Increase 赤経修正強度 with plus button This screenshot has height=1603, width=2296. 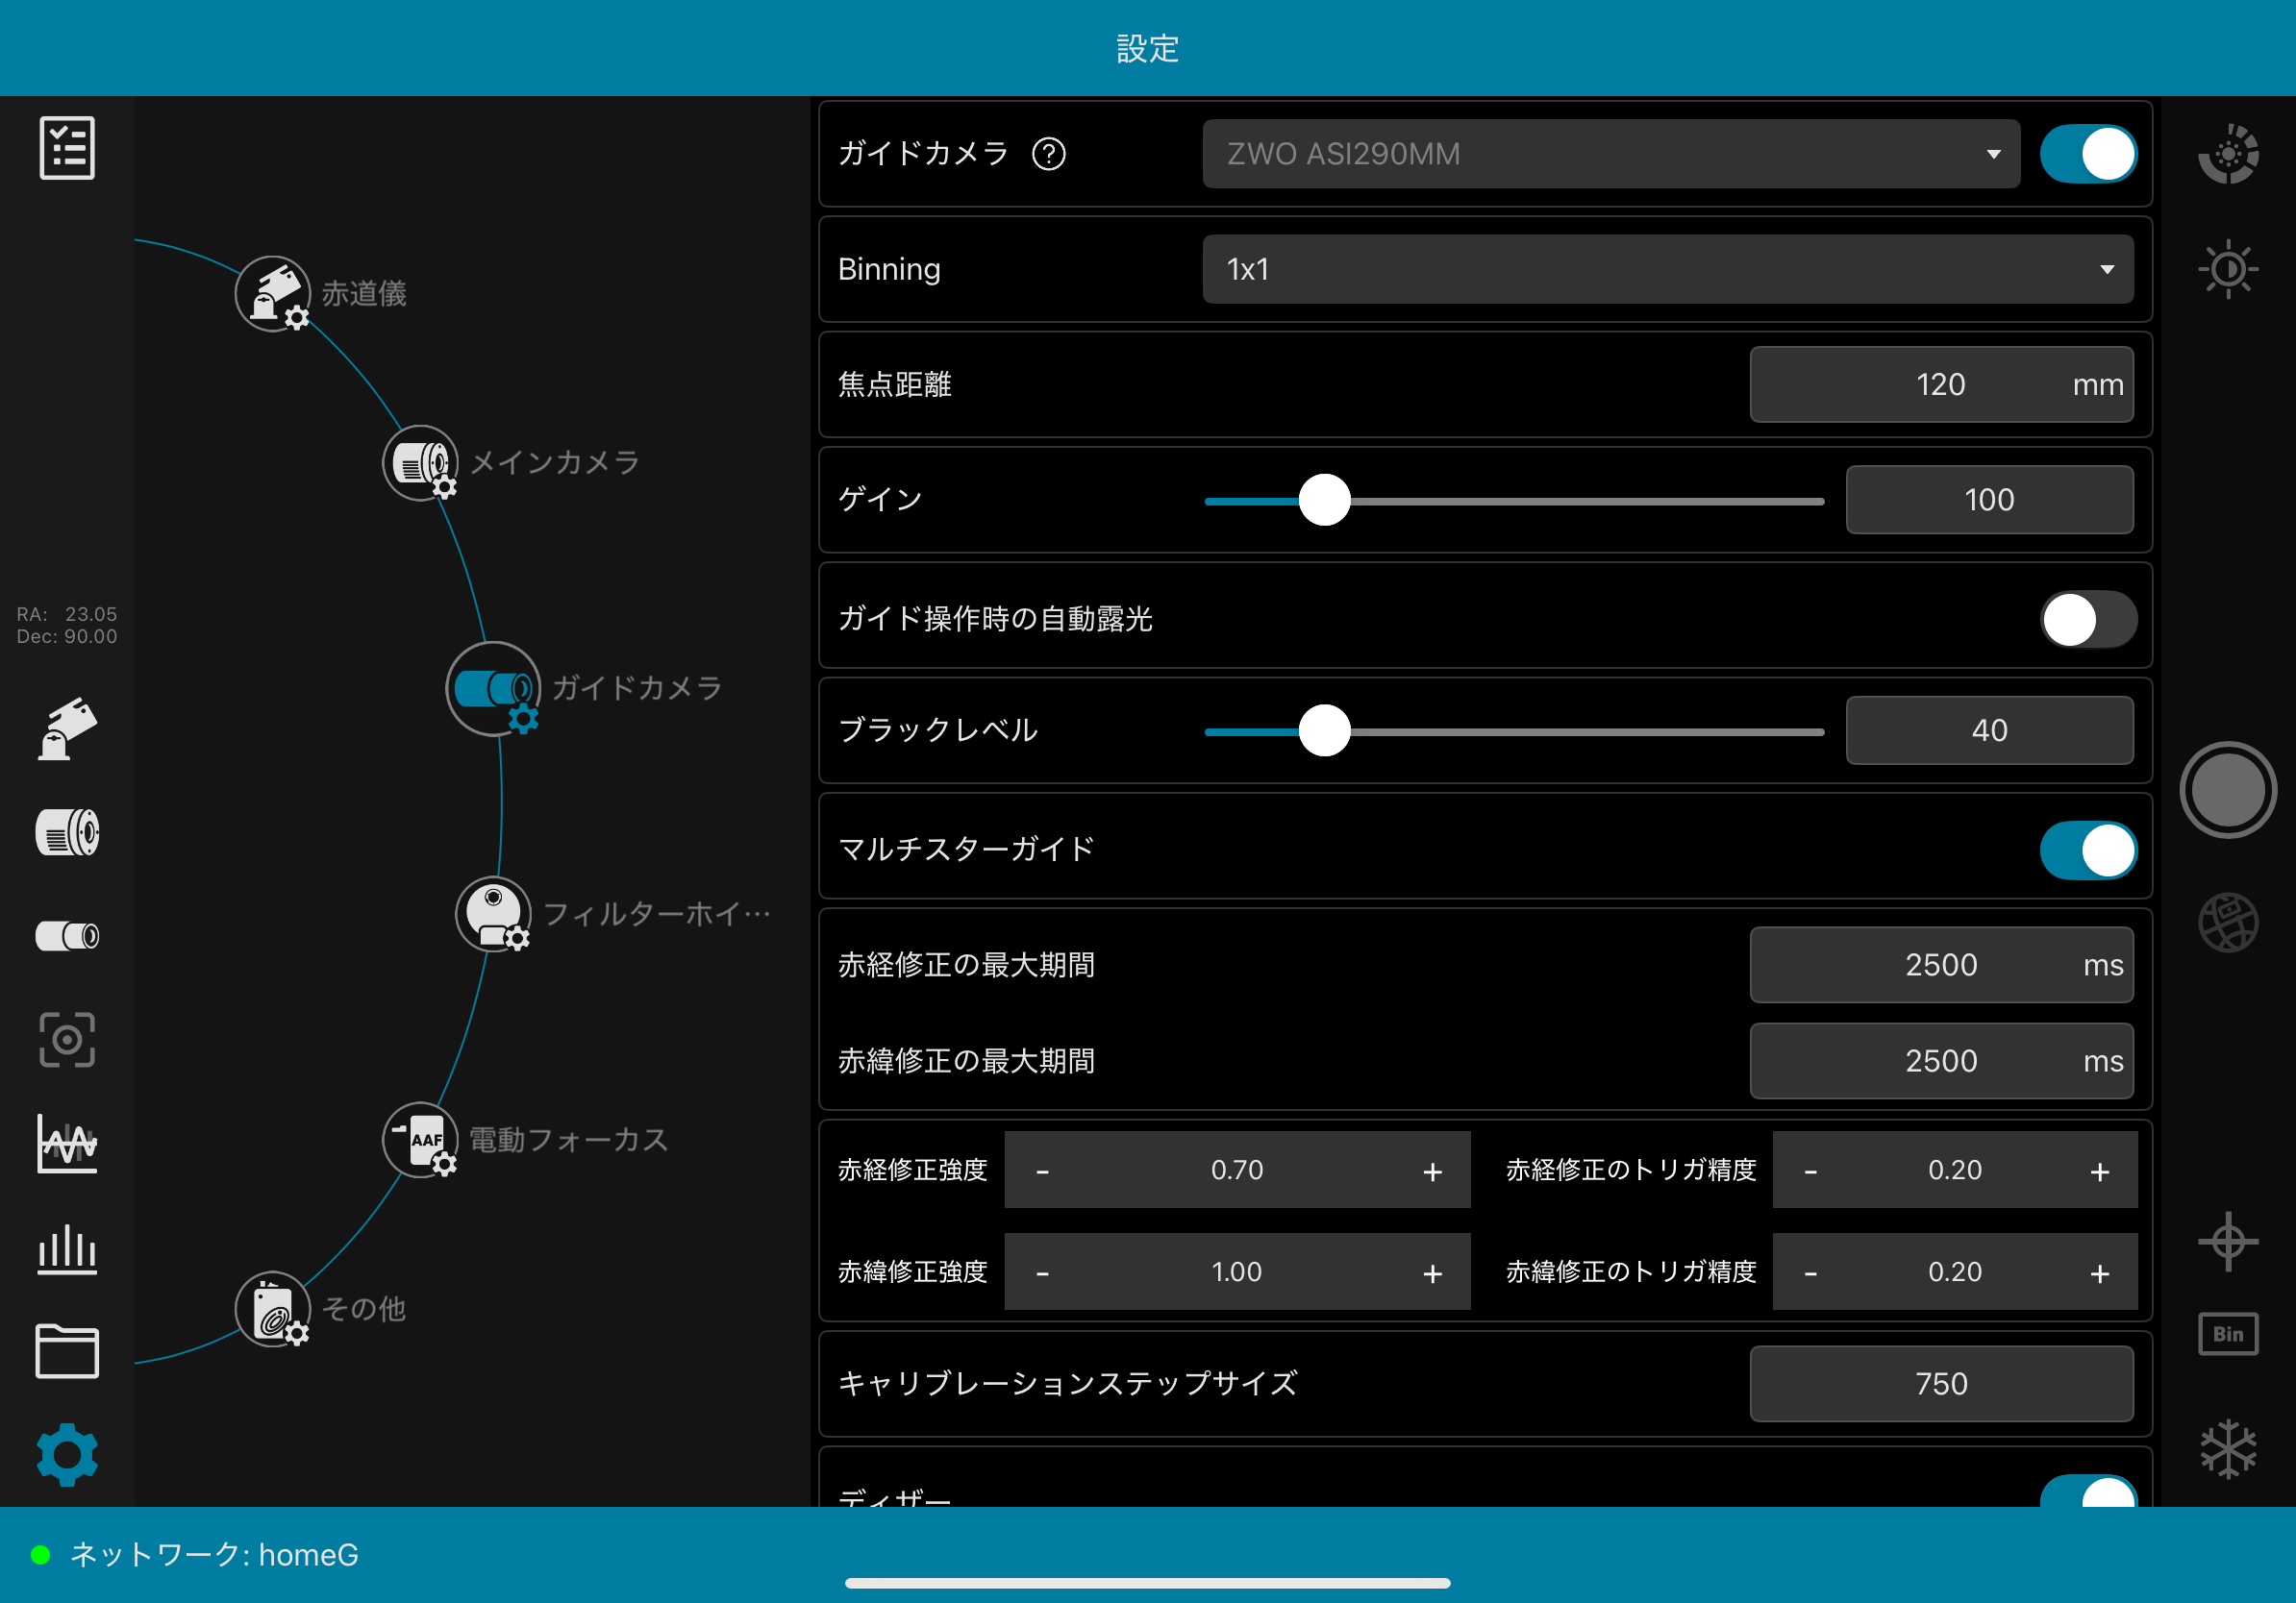pos(1432,1171)
